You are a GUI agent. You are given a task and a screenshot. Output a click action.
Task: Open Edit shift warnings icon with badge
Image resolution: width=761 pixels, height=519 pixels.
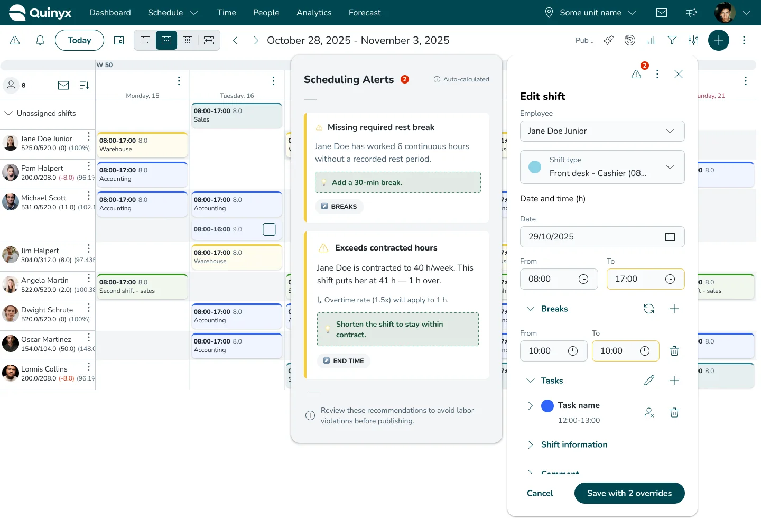[x=637, y=73]
